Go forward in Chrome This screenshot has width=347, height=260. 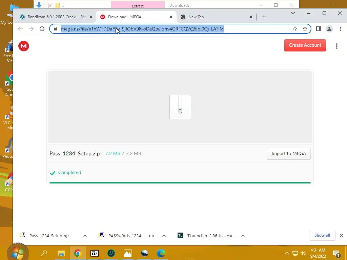tap(31, 29)
